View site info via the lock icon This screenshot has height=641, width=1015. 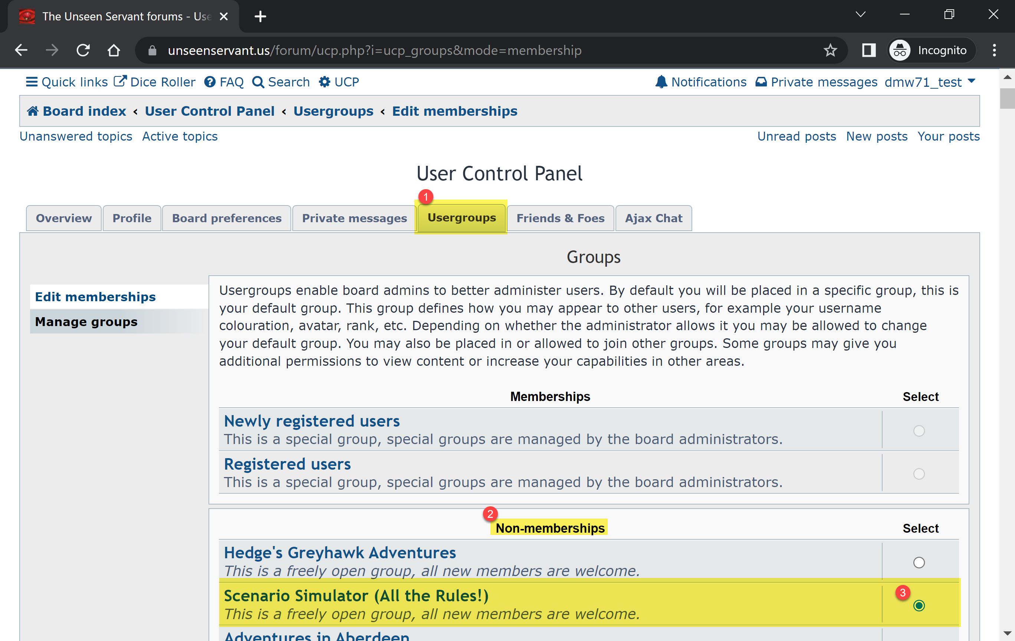pyautogui.click(x=152, y=50)
